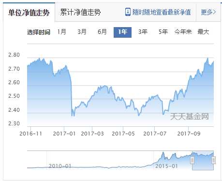
Task: Select the 今年来 time range
Action: (x=183, y=32)
